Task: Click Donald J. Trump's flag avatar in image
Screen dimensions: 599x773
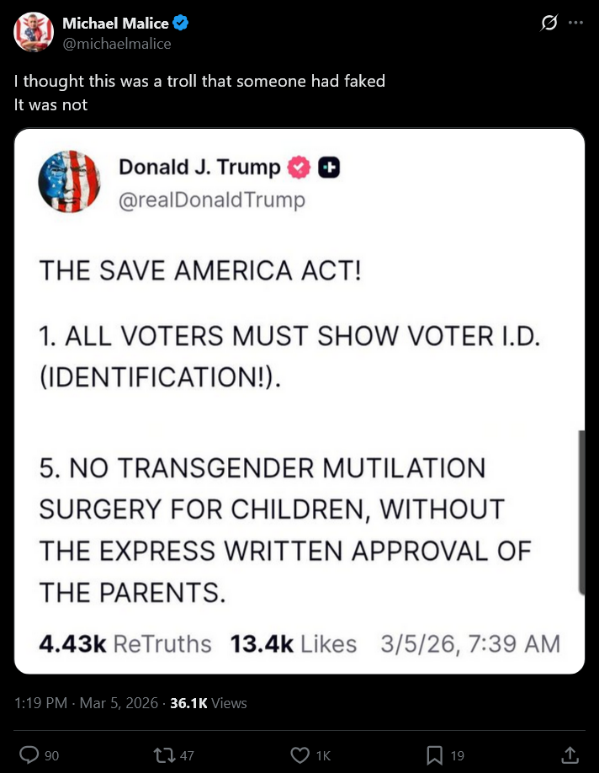Action: click(70, 181)
